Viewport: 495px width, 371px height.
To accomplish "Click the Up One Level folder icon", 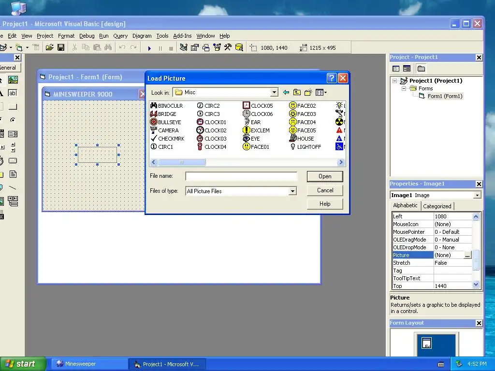I will (x=297, y=92).
